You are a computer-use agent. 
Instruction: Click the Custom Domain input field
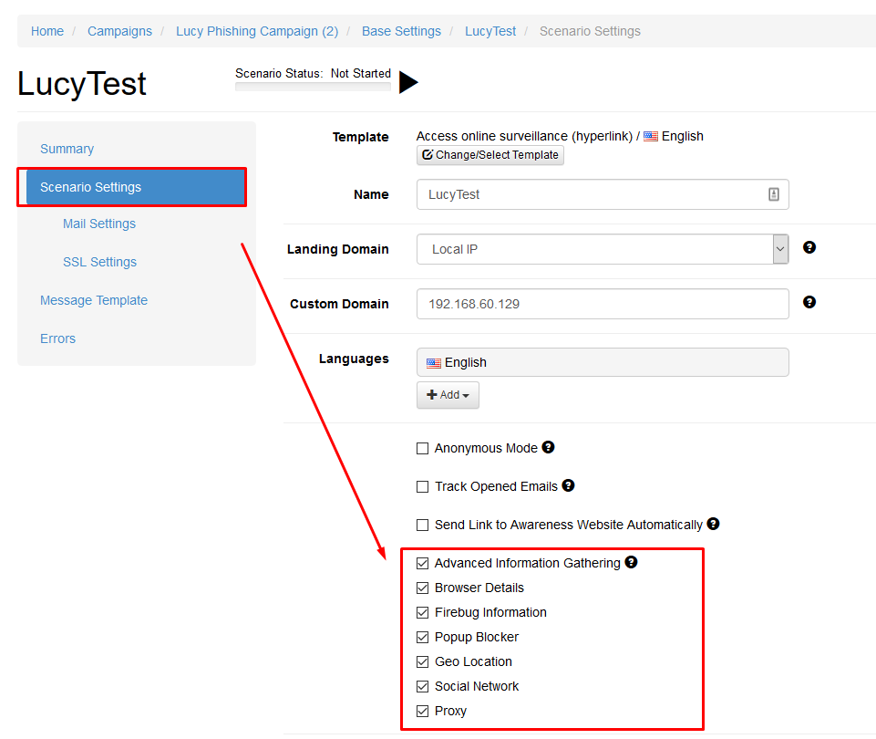coord(603,304)
